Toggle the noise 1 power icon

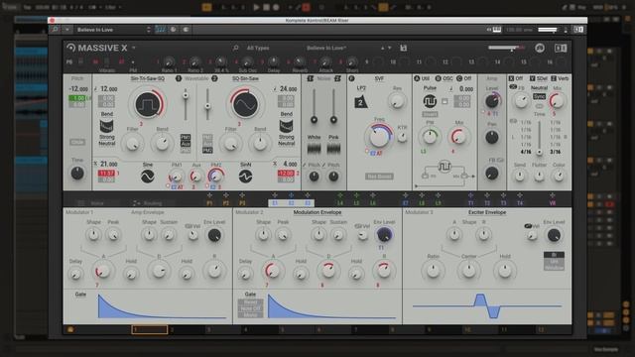tap(311, 78)
